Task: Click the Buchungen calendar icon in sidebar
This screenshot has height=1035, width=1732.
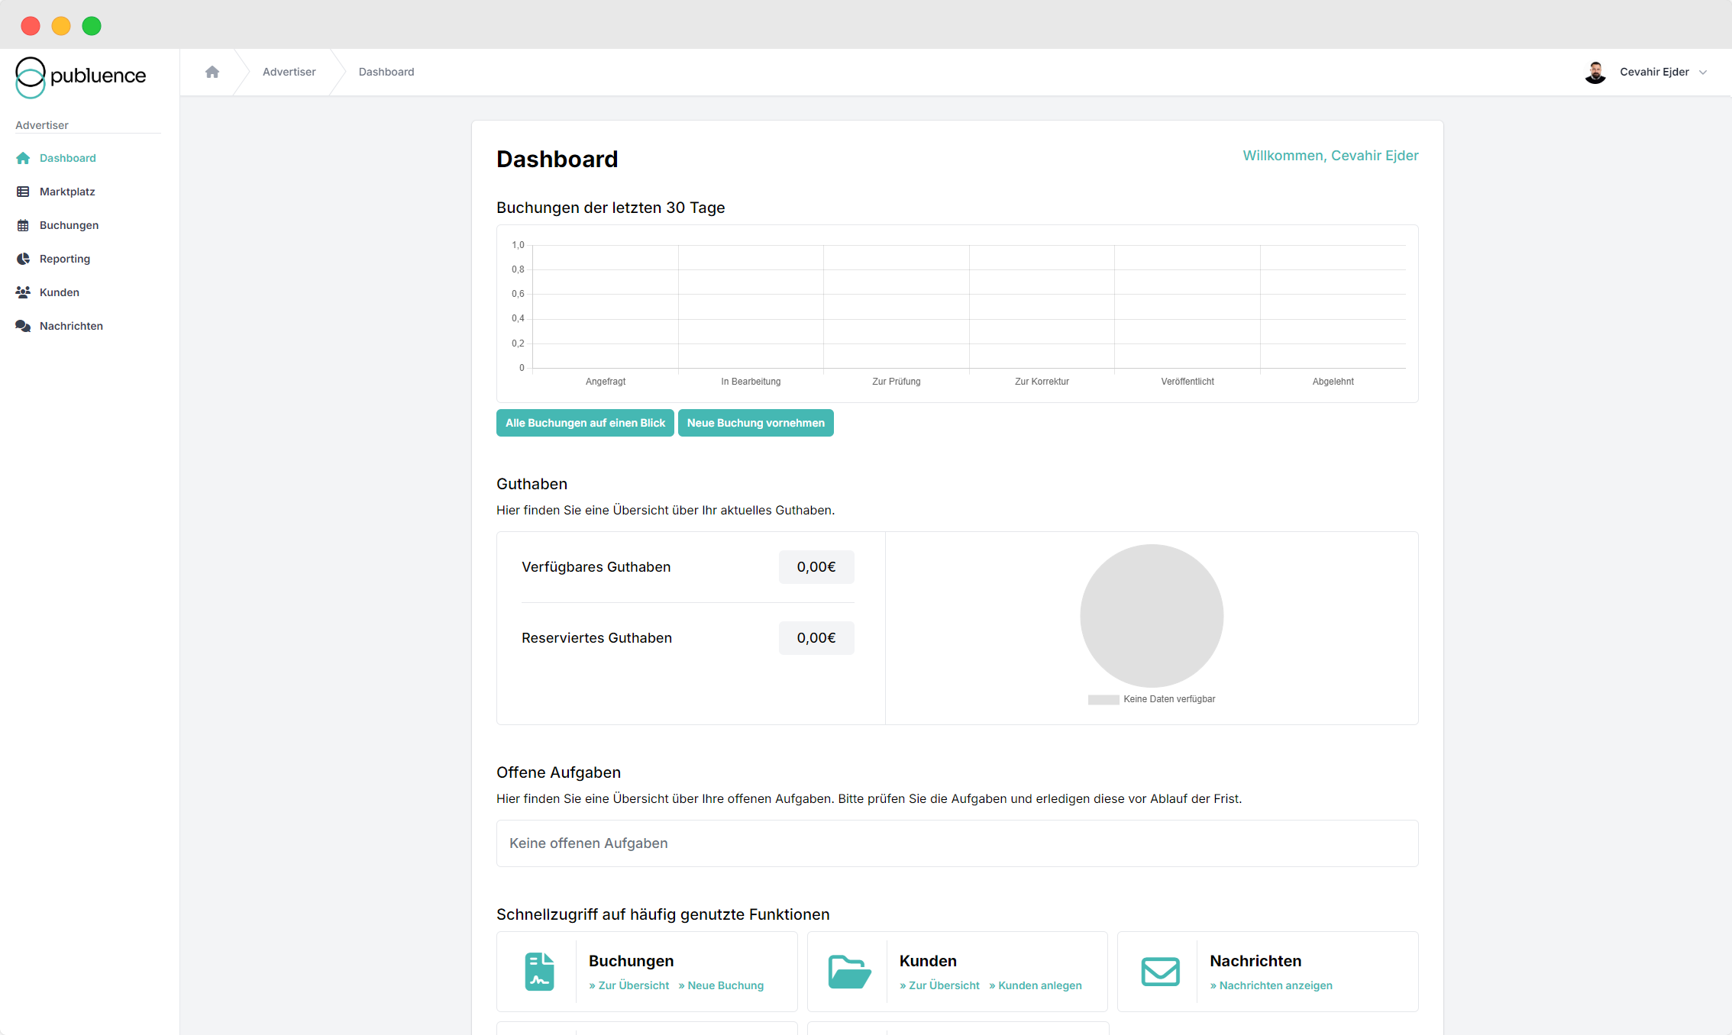Action: (23, 225)
